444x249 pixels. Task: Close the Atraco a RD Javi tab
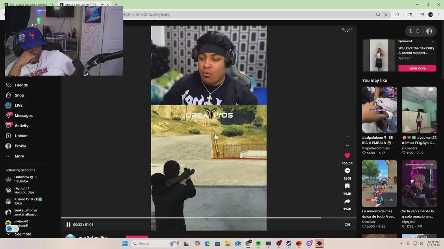108,5
